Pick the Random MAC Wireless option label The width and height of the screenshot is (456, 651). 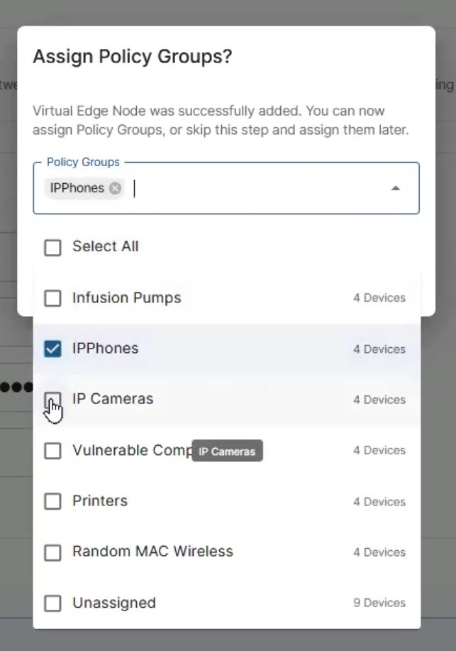152,552
